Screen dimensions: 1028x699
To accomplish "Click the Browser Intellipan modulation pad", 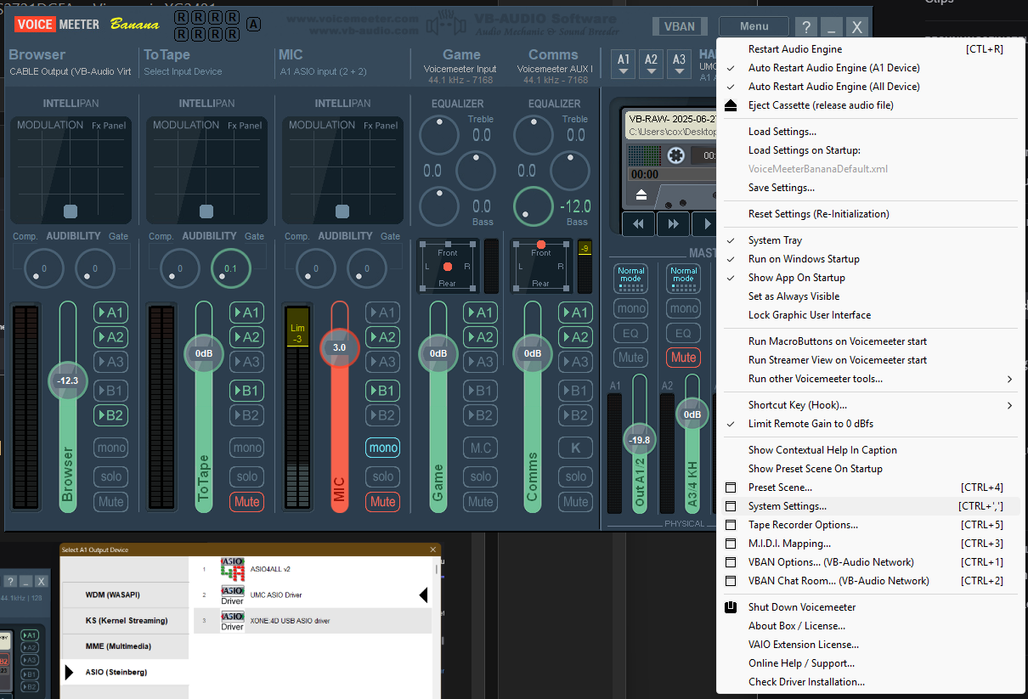I will click(71, 170).
